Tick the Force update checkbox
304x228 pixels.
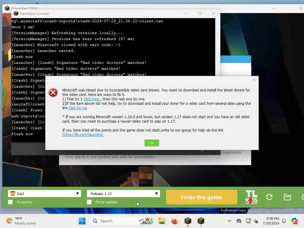click(x=89, y=202)
